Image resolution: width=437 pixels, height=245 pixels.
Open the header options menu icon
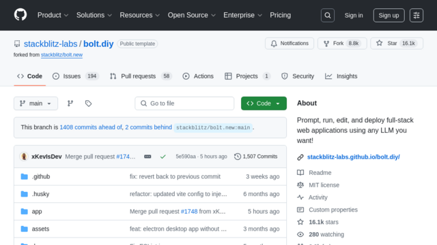417,15
